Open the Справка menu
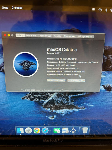Viewport: 112px width, 150px height. coord(17,8)
